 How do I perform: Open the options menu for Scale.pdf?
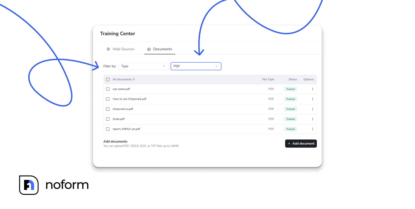pyautogui.click(x=312, y=119)
